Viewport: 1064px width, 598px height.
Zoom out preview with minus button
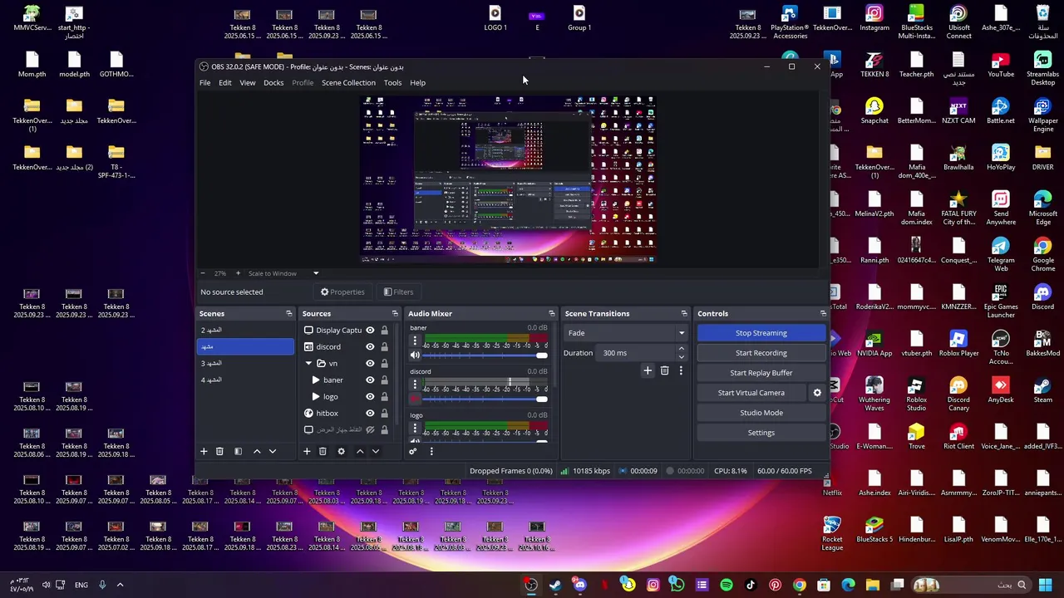coord(202,273)
